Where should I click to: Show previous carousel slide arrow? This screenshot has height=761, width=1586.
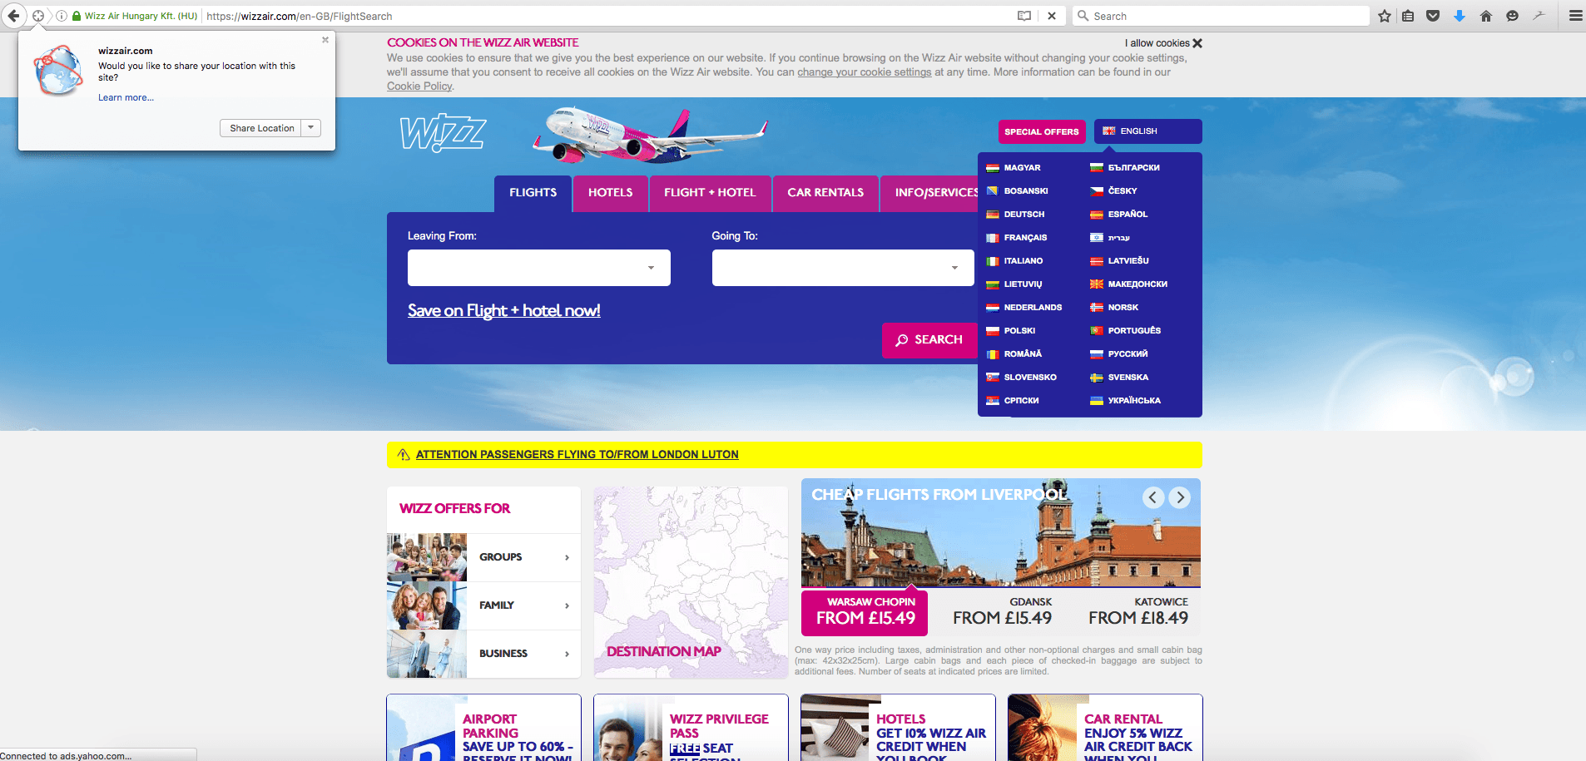pos(1152,497)
